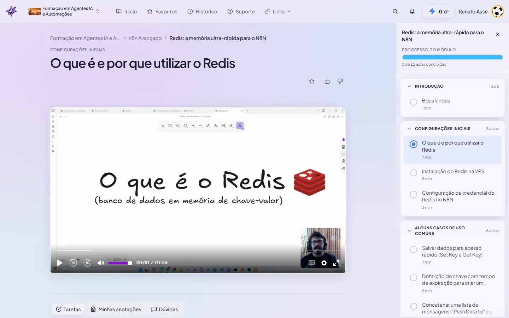The image size is (509, 318).
Task: Play the Redis lesson video
Action: pyautogui.click(x=59, y=263)
